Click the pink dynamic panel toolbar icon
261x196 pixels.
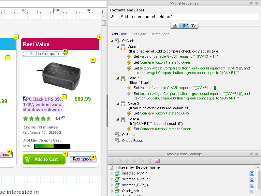[x=157, y=161]
